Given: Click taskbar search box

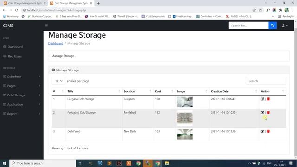Looking at the screenshot, I should (x=42, y=163).
